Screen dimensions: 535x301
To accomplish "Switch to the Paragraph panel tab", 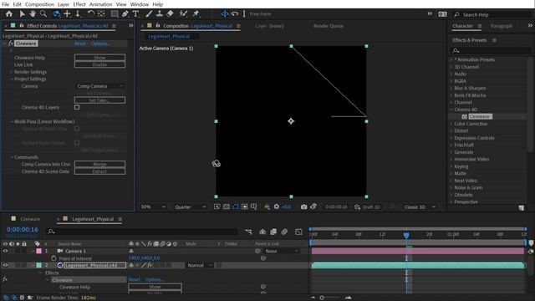I will coord(502,26).
